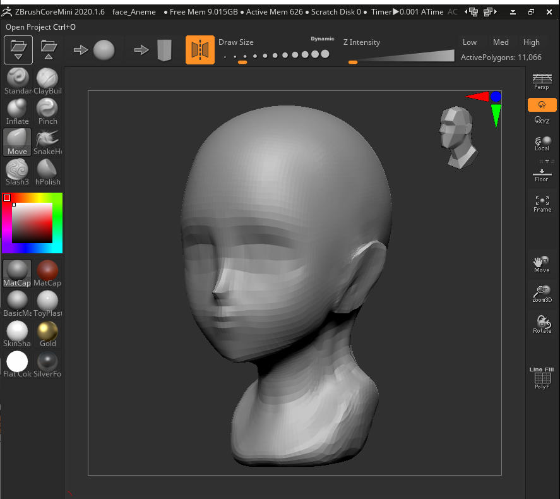Click the face_Aneme project name
560x499 pixels.
134,12
